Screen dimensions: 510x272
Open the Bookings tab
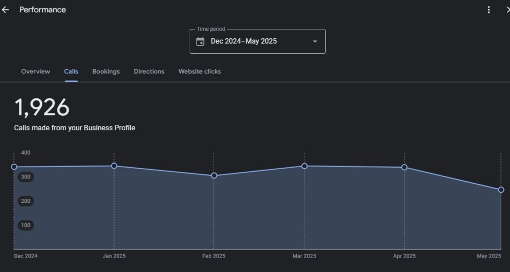(x=106, y=72)
